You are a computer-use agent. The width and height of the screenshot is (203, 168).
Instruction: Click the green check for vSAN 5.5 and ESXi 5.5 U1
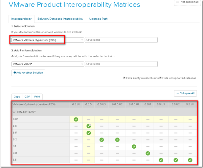click(x=190, y=160)
